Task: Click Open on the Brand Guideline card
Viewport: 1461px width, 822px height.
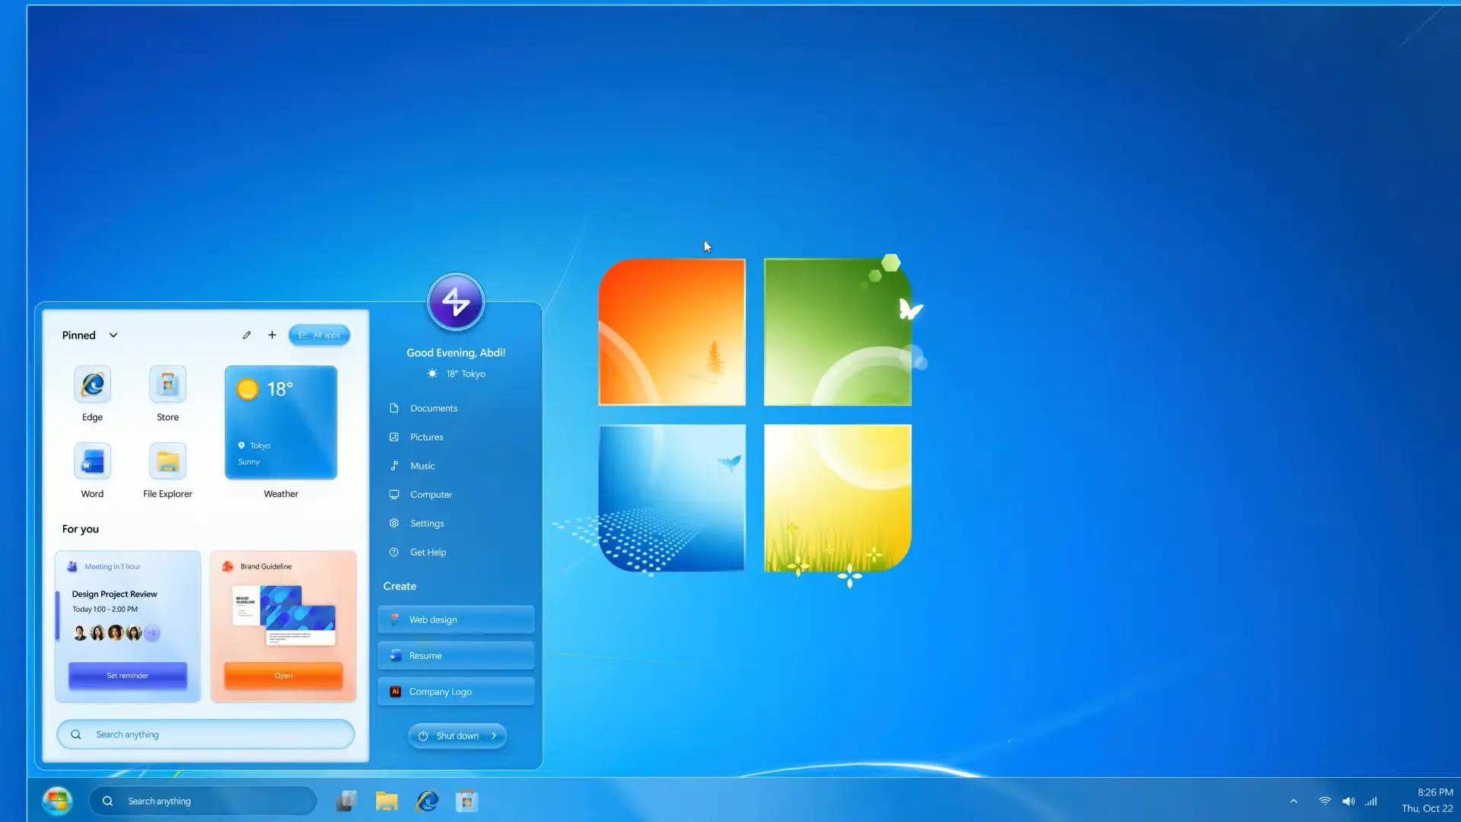Action: pos(283,676)
